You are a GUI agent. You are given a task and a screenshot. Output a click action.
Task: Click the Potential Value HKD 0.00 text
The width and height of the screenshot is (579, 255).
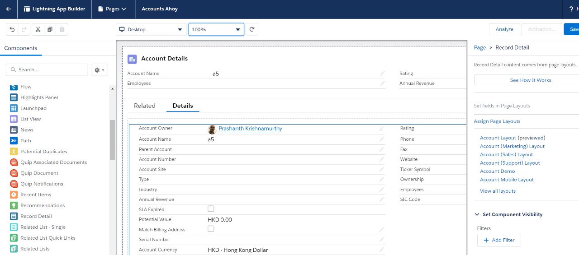[219, 220]
